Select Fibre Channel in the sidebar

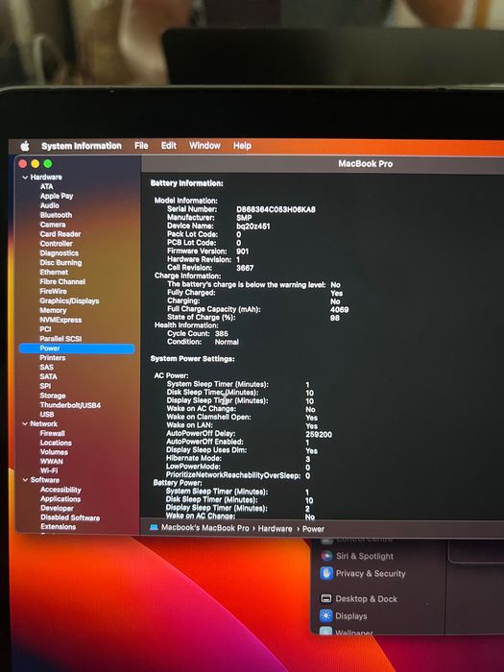(62, 281)
